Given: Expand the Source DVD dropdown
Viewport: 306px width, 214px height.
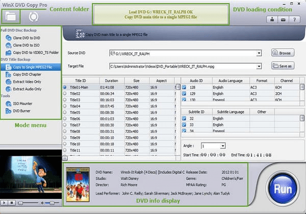Looking at the screenshot, I should (x=259, y=52).
